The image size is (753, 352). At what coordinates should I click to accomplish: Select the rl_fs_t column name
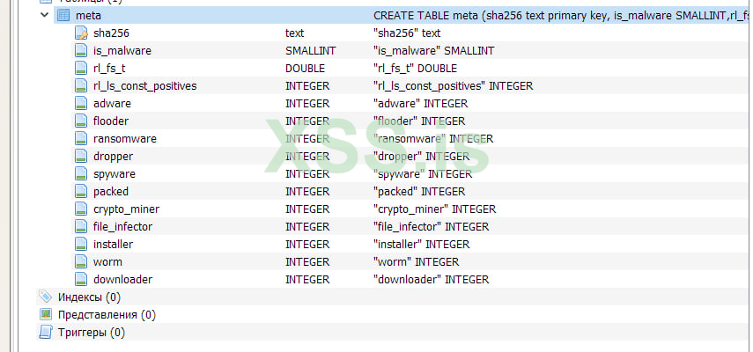pyautogui.click(x=109, y=69)
